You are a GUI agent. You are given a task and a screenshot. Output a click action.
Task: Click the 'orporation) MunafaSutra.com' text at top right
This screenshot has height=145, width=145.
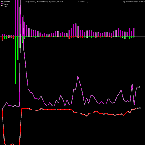pos(134,2)
